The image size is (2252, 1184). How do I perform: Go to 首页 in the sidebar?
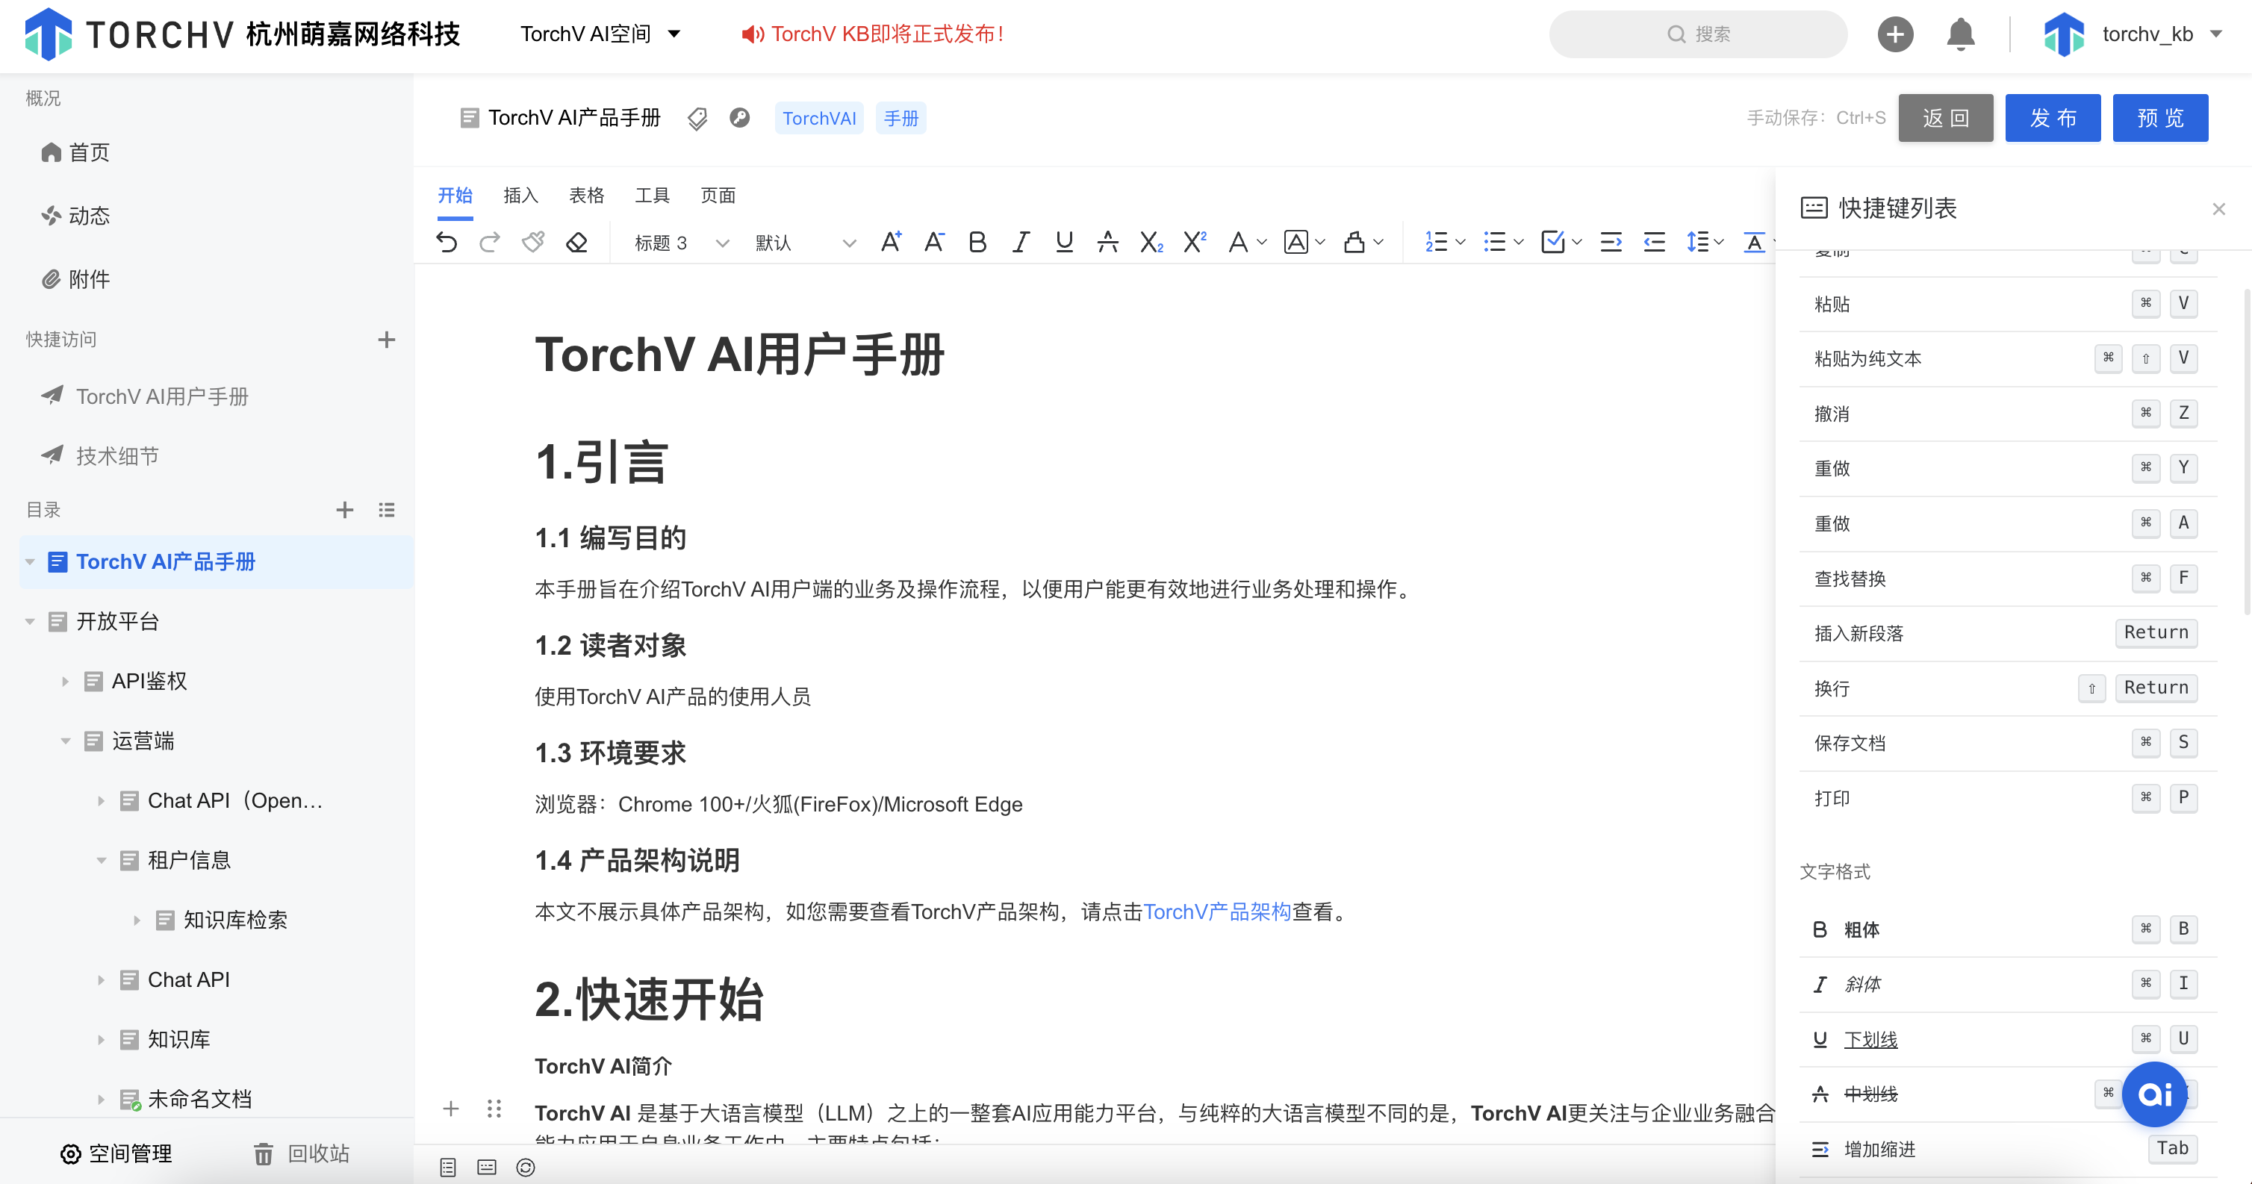(75, 152)
